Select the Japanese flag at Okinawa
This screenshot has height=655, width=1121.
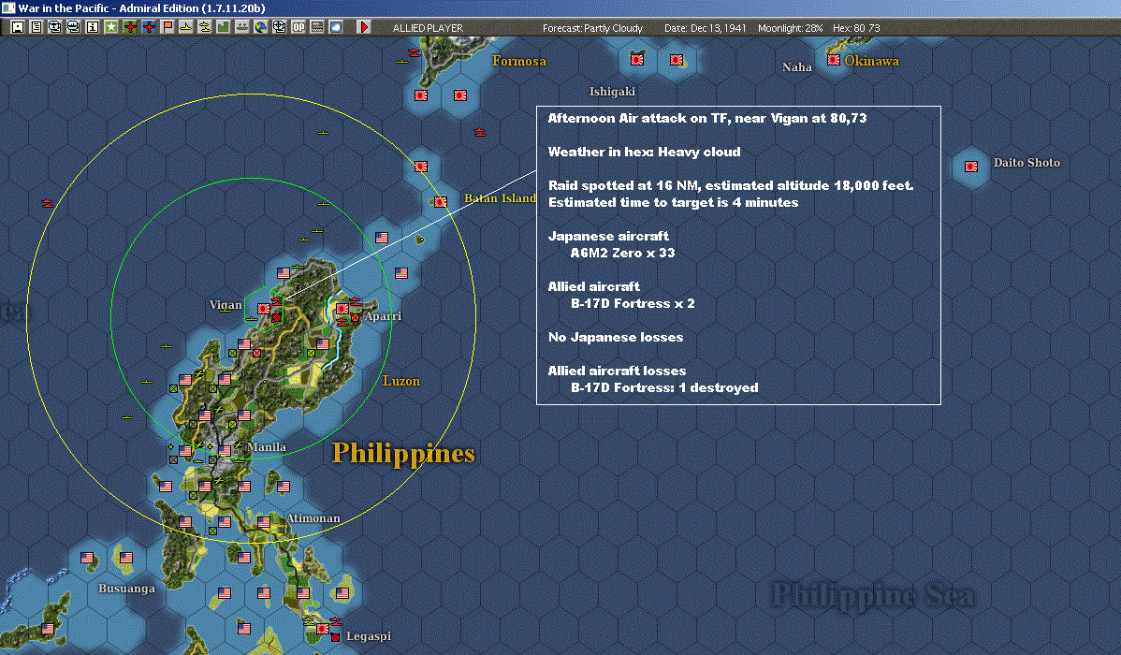(x=834, y=60)
